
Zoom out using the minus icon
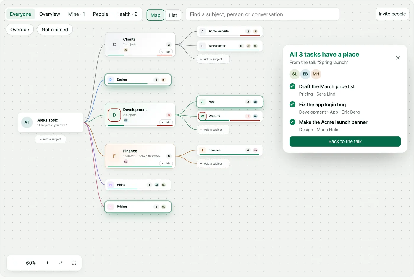coord(14,263)
